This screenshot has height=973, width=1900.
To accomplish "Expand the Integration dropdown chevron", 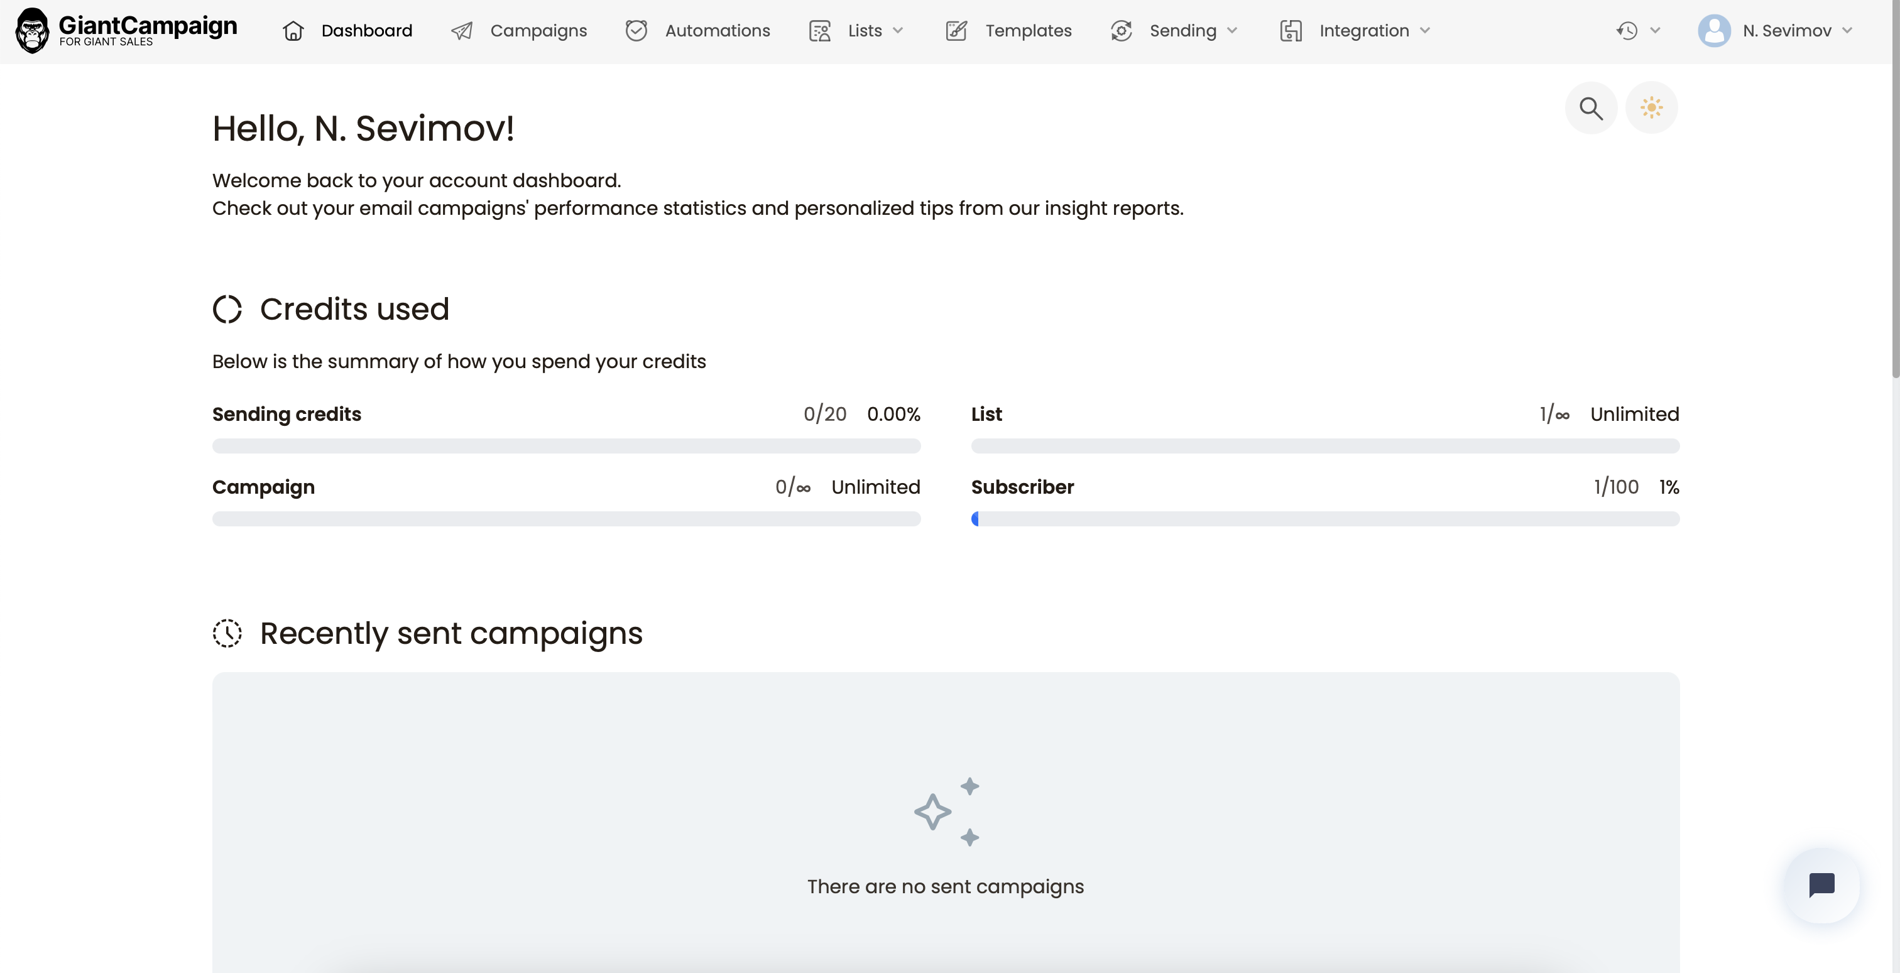I will 1425,31.
